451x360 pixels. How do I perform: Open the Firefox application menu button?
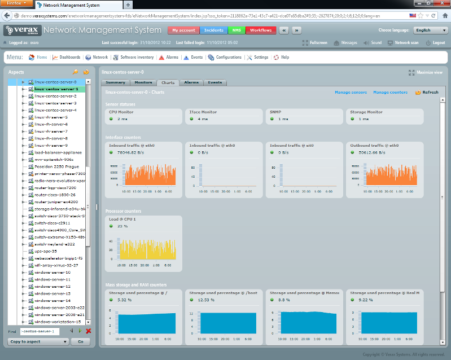pyautogui.click(x=17, y=3)
